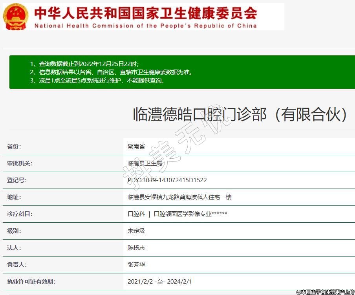Image resolution: width=355 pixels, height=295 pixels.
Task: Click the English National Health Commission subtitle
Action: (145, 26)
